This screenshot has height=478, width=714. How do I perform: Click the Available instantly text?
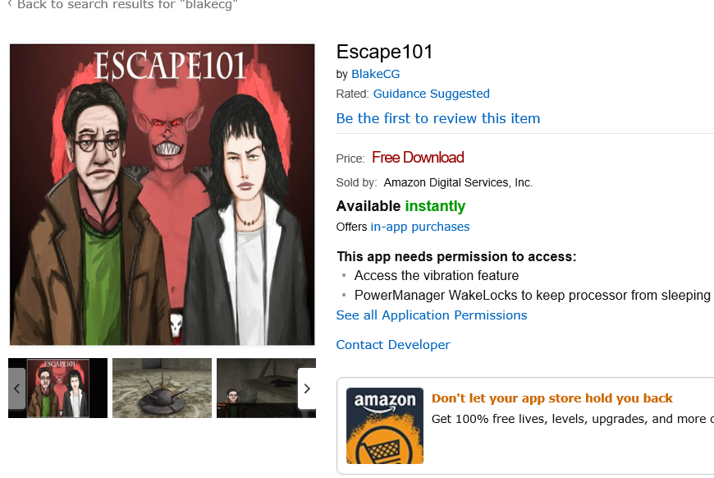[x=400, y=206]
